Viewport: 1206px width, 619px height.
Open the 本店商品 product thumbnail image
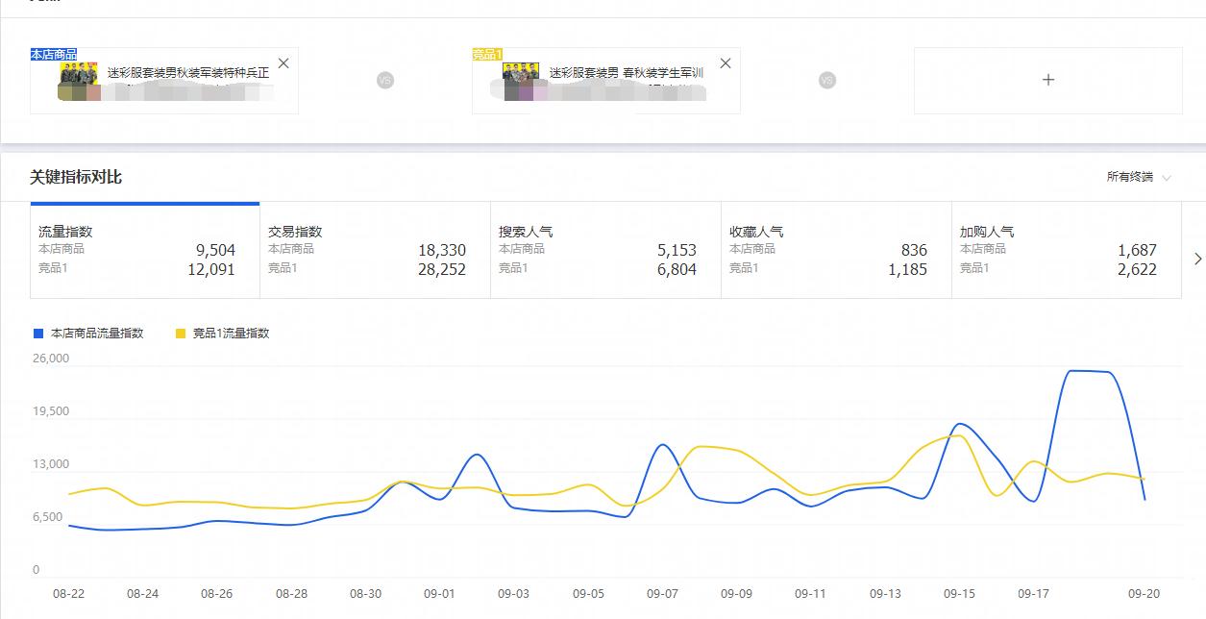79,74
